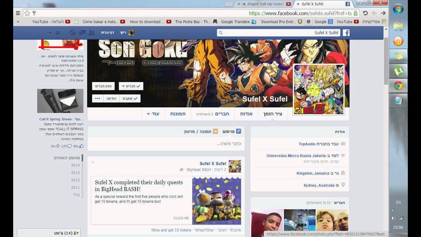The height and width of the screenshot is (237, 421).
Task: Open the notifications globe icon
Action: pos(73,33)
